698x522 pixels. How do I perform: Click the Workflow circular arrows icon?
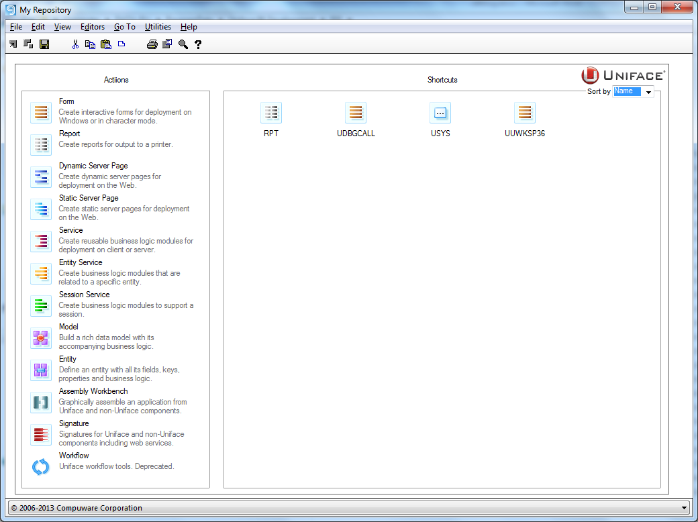pyautogui.click(x=40, y=467)
